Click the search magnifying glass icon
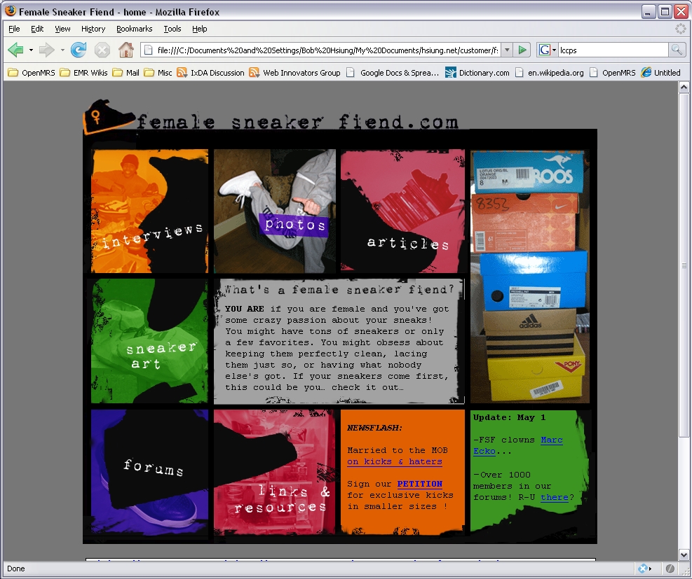 tap(677, 50)
